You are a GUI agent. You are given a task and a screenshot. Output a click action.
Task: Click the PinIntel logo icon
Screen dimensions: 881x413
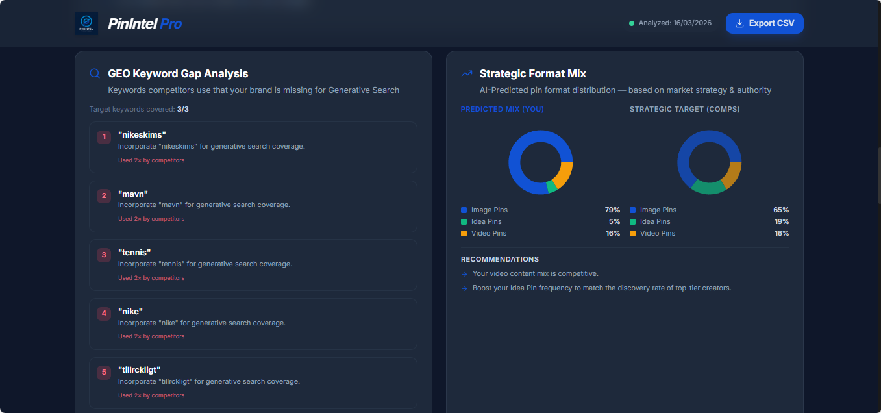click(86, 23)
